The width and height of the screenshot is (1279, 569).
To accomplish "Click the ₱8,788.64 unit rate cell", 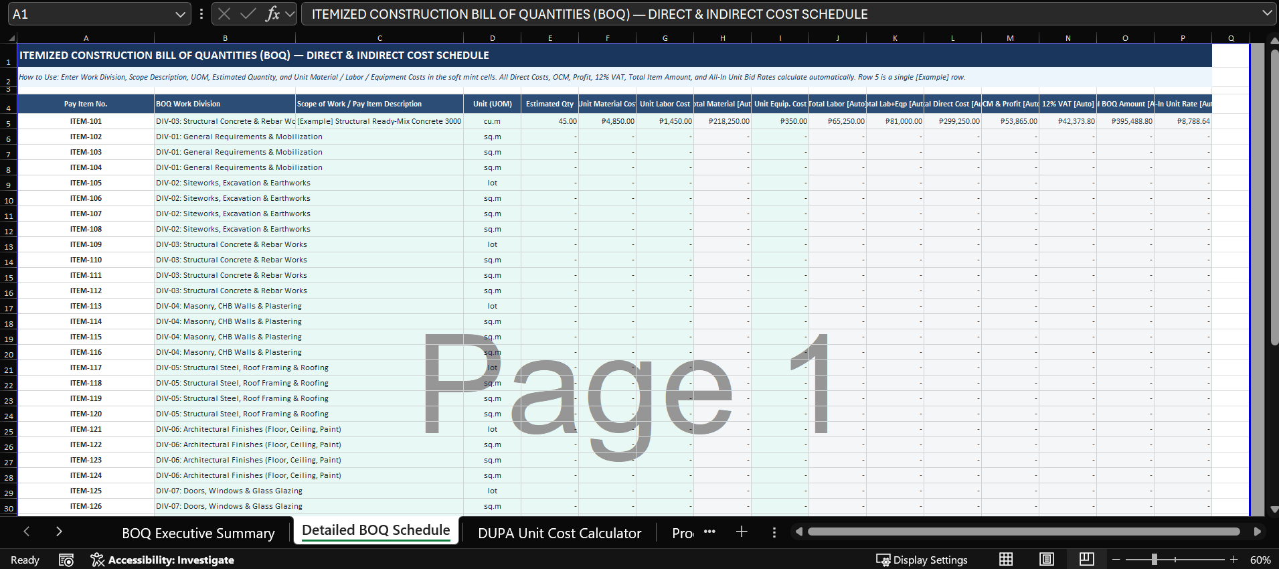I will pyautogui.click(x=1183, y=121).
